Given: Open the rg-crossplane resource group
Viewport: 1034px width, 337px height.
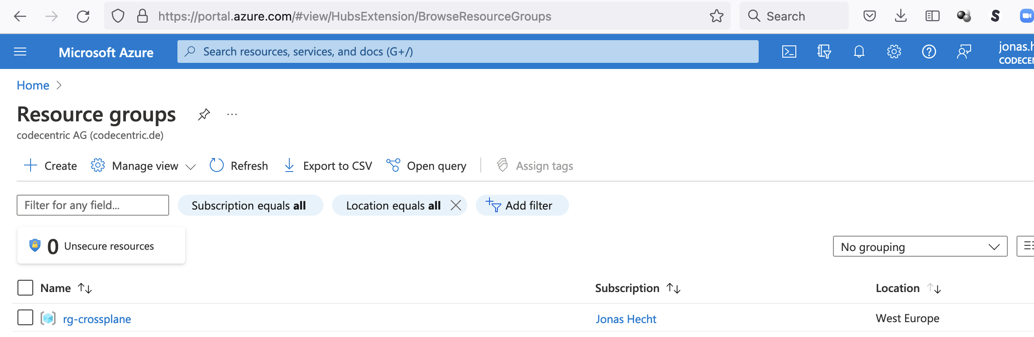Looking at the screenshot, I should point(97,319).
